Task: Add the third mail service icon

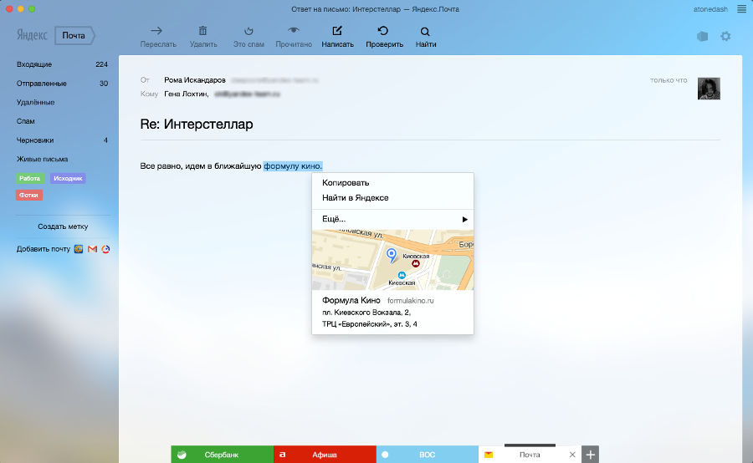Action: pyautogui.click(x=105, y=249)
